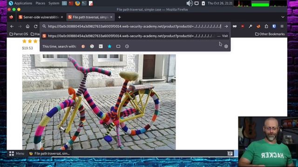The image size is (298, 167).
Task: Click the wrench extension icon
Action: tap(251, 26)
